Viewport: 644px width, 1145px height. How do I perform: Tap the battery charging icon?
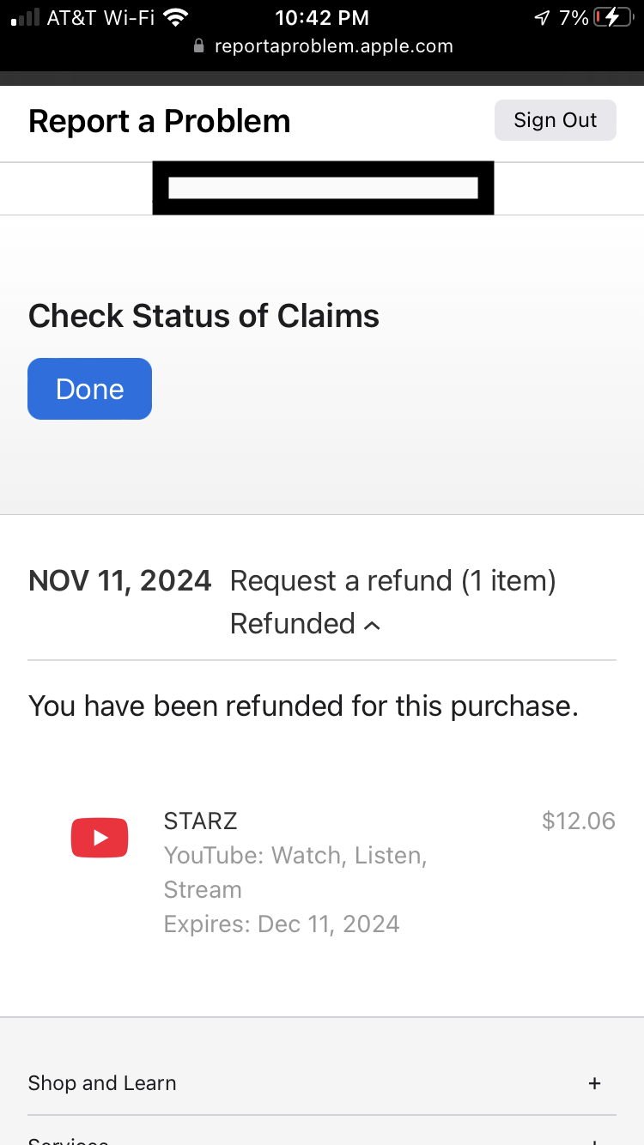(x=612, y=17)
